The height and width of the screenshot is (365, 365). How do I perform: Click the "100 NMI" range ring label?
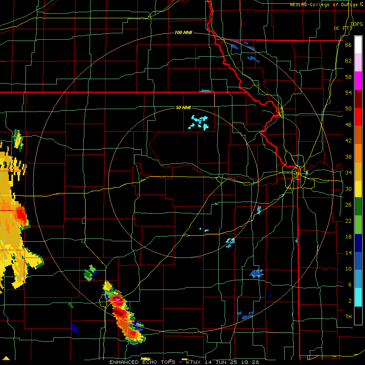183,32
